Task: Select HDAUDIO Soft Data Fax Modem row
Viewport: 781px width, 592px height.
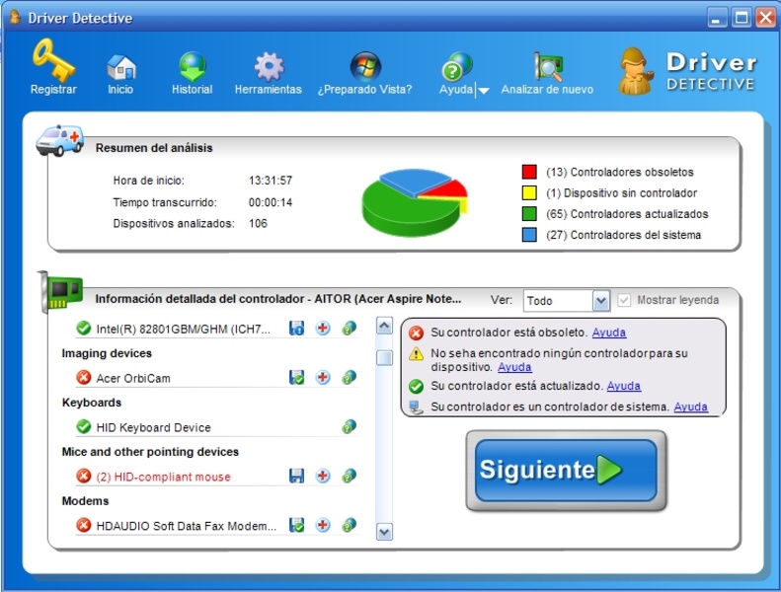Action: point(216,526)
